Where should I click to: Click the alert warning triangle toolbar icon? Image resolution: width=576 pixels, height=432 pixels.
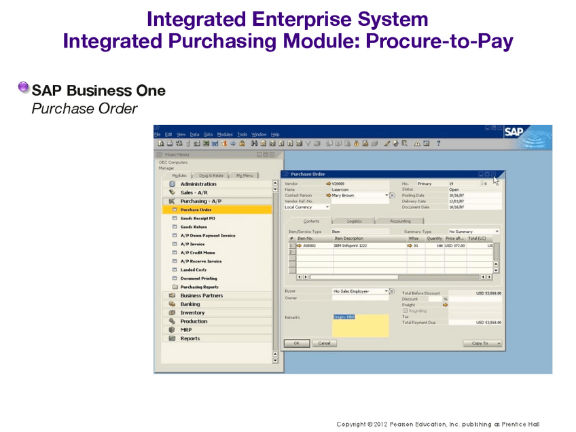[x=417, y=143]
